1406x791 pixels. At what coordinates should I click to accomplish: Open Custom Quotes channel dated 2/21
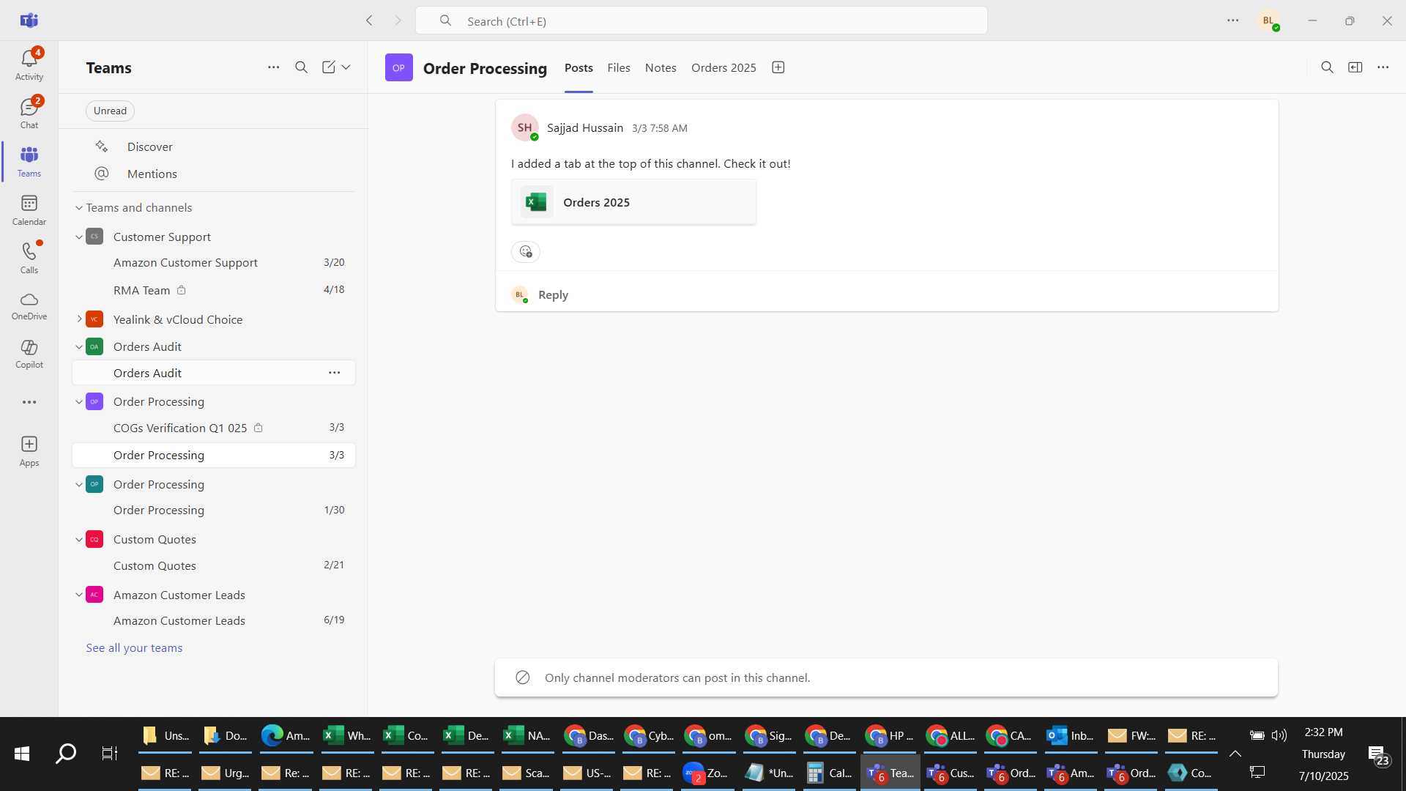(214, 565)
